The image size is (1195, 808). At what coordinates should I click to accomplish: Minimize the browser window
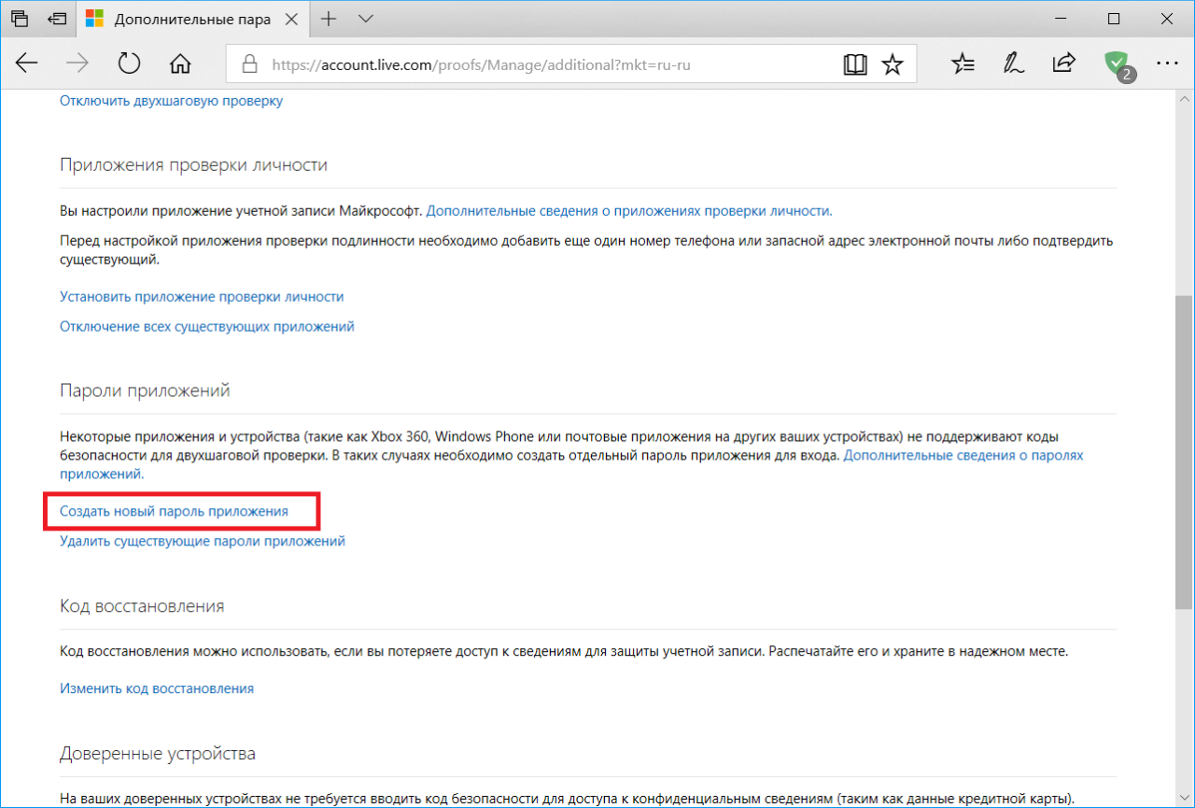click(1061, 19)
